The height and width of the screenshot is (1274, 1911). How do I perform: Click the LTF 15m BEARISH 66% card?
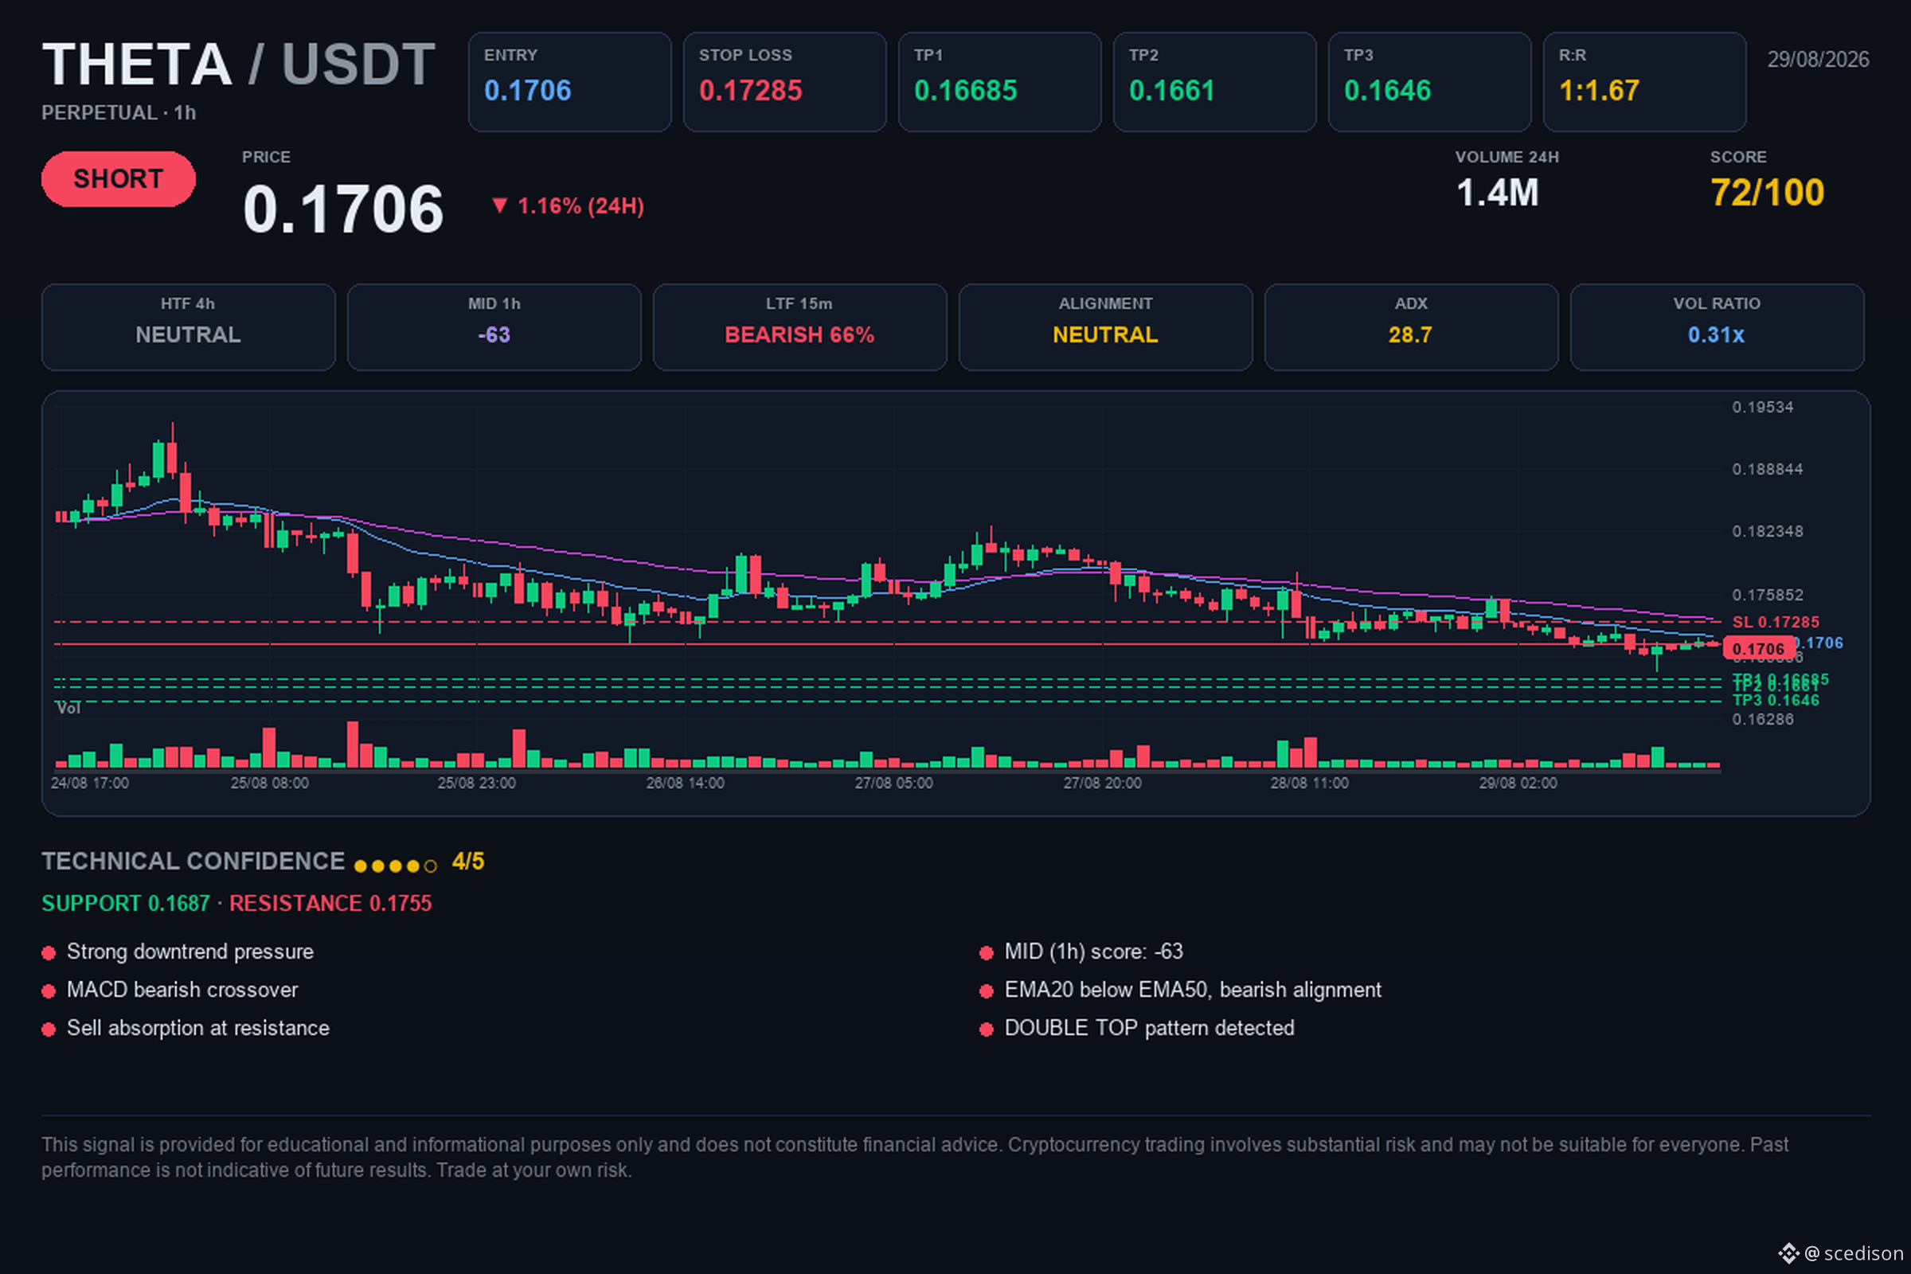(x=799, y=327)
